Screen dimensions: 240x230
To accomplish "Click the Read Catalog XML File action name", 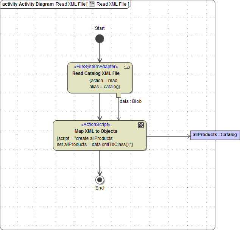I will [x=96, y=73].
